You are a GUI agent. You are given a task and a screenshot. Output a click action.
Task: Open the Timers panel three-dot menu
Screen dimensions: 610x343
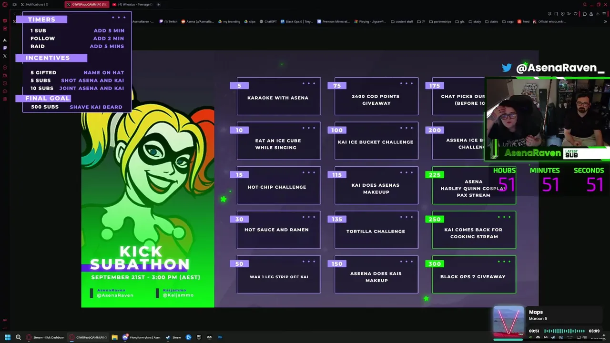tap(119, 18)
